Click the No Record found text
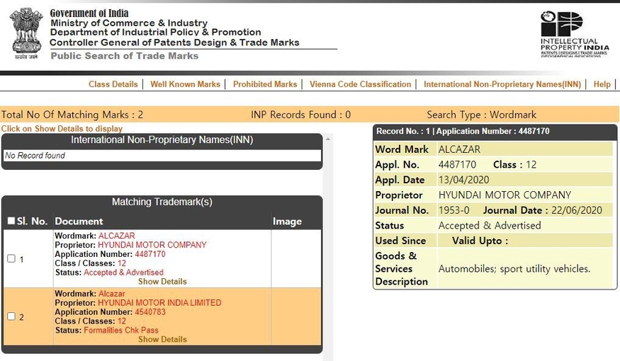Screen dimensions: 620x361 point(35,156)
